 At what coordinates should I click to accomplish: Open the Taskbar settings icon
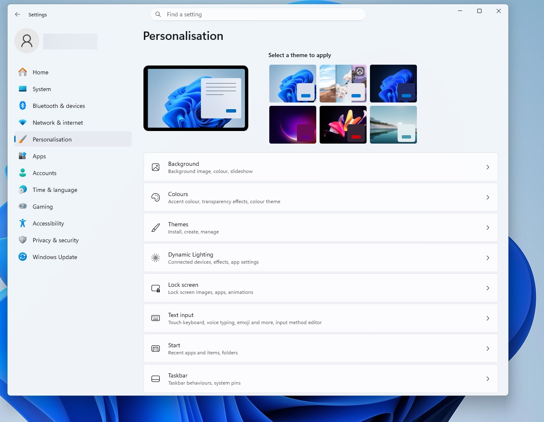(156, 378)
